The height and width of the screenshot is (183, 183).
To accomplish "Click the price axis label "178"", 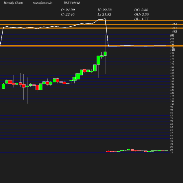I will [x=172, y=61].
